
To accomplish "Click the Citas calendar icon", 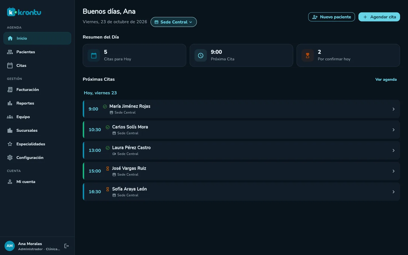I will [10, 65].
